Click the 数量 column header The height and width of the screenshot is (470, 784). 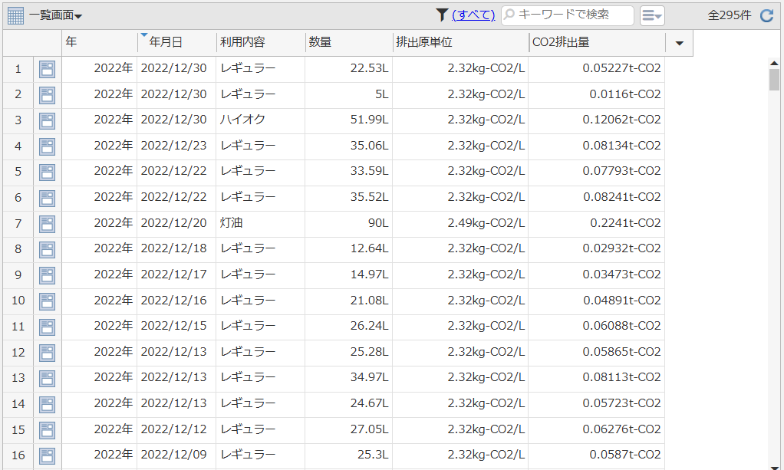[x=348, y=43]
